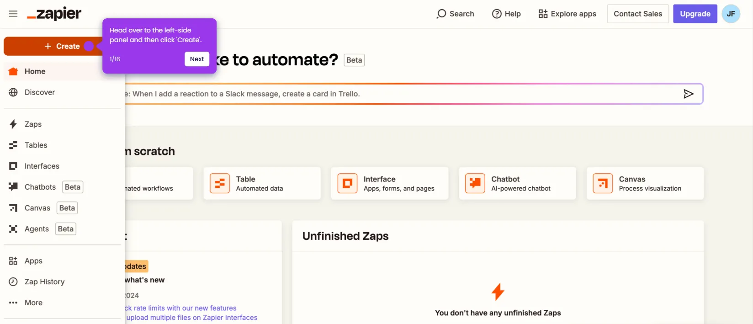Click the Apps label in sidebar
Screen dimensions: 753x324
coord(33,261)
